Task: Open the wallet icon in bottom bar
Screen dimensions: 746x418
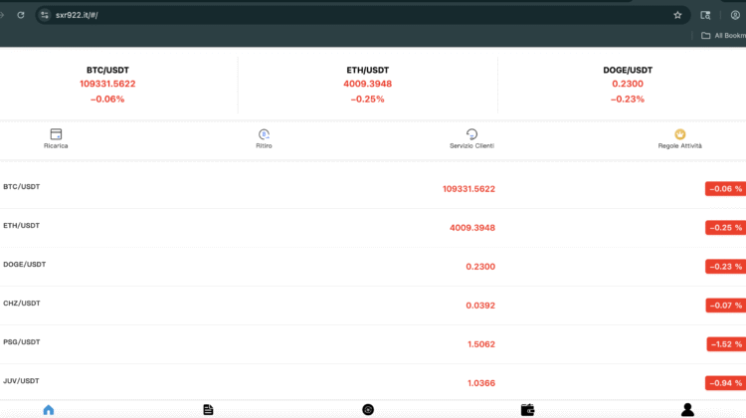Action: pos(527,409)
